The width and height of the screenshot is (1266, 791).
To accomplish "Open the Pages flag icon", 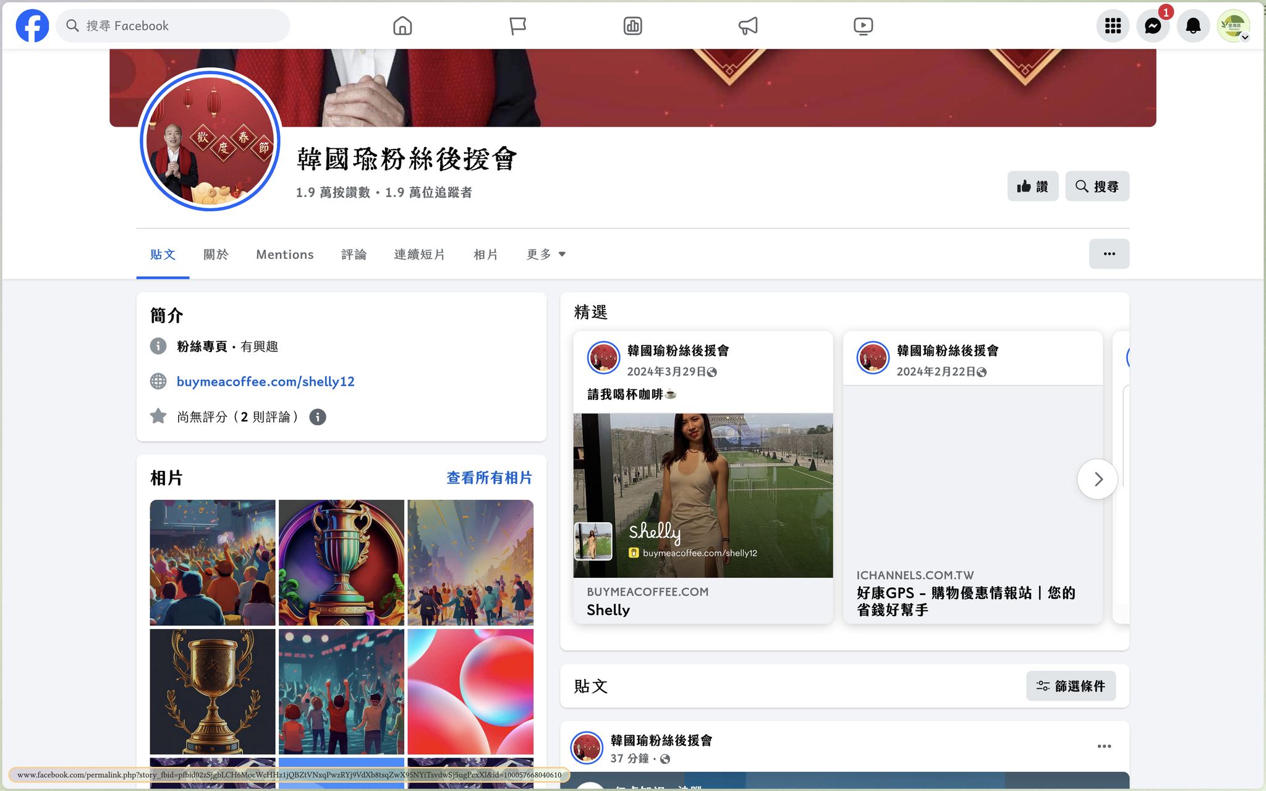I will (x=517, y=26).
